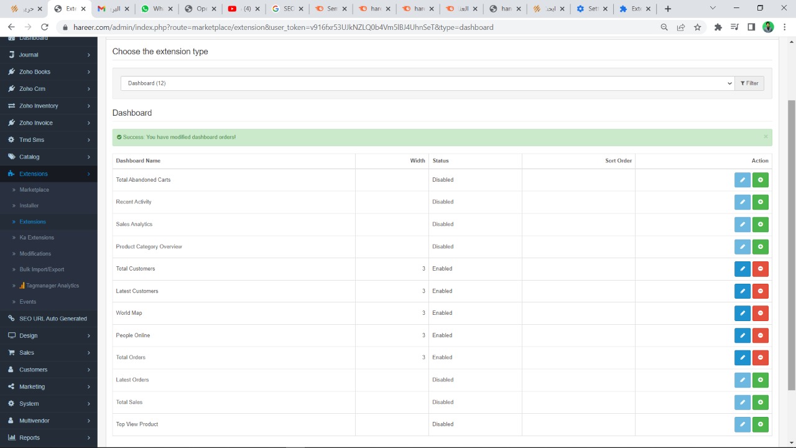The height and width of the screenshot is (448, 796).
Task: Install the Recent Activity extension
Action: click(761, 202)
